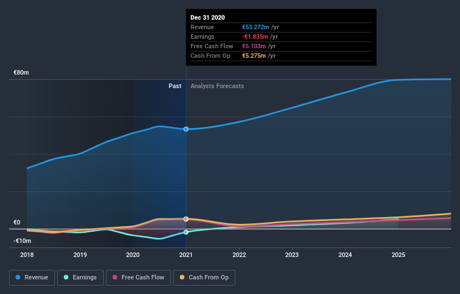Toggle the Revenue legend button
Viewport: 460px width, 294px height.
32,278
